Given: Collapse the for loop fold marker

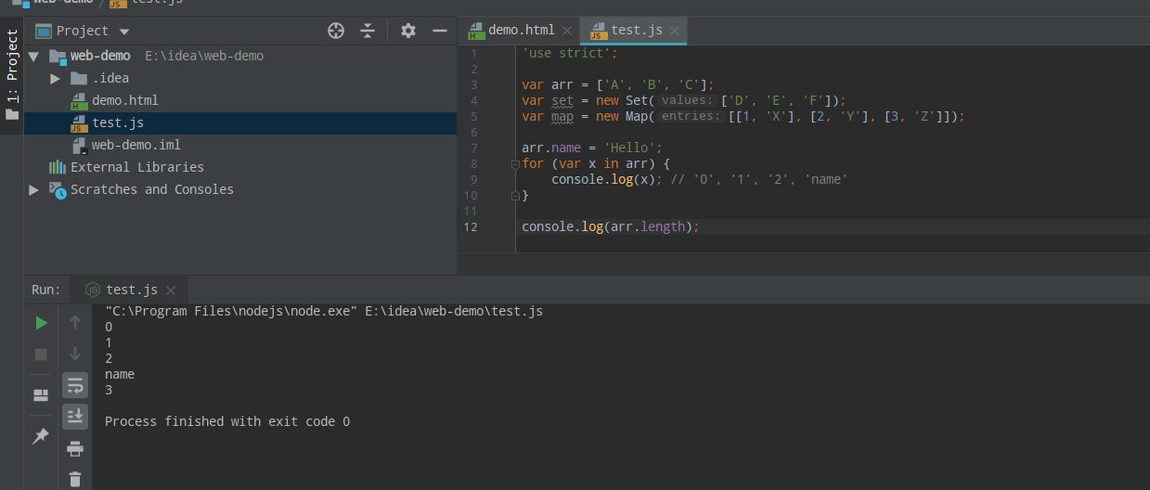Looking at the screenshot, I should [x=514, y=163].
